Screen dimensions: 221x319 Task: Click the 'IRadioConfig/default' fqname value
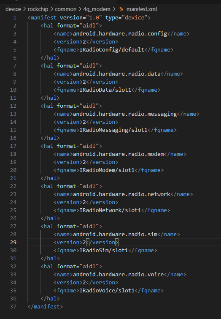click(x=112, y=50)
